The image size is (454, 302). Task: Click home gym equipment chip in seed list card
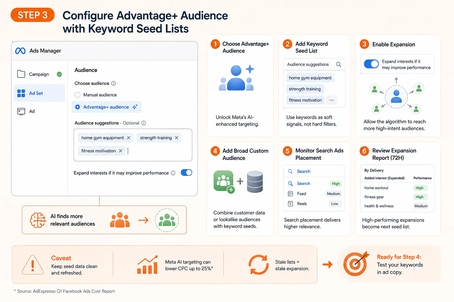point(310,78)
